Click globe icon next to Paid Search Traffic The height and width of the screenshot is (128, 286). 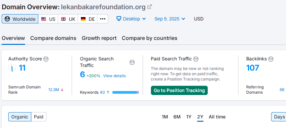pos(196,59)
